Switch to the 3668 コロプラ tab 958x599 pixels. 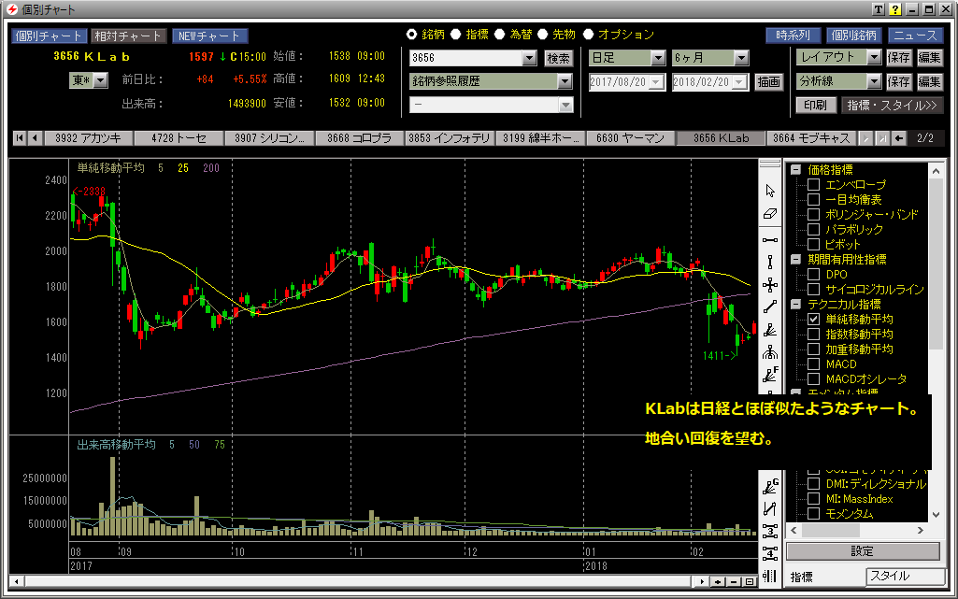pos(360,138)
